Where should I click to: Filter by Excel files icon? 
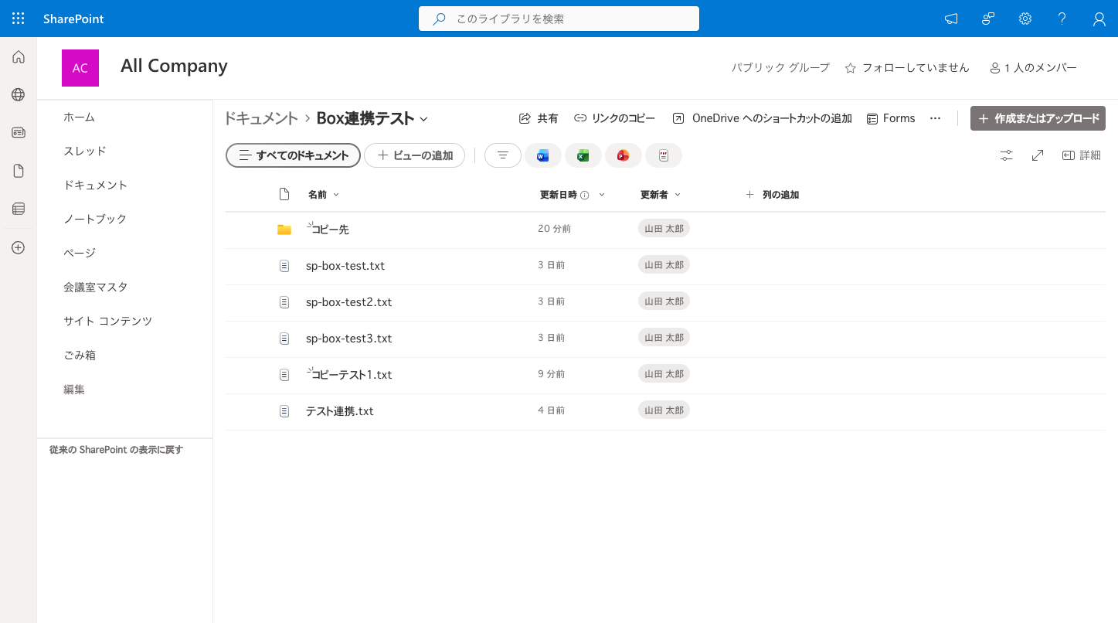pyautogui.click(x=583, y=155)
